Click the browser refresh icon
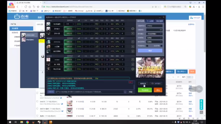The width and height of the screenshot is (221, 124). pyautogui.click(x=26, y=7)
